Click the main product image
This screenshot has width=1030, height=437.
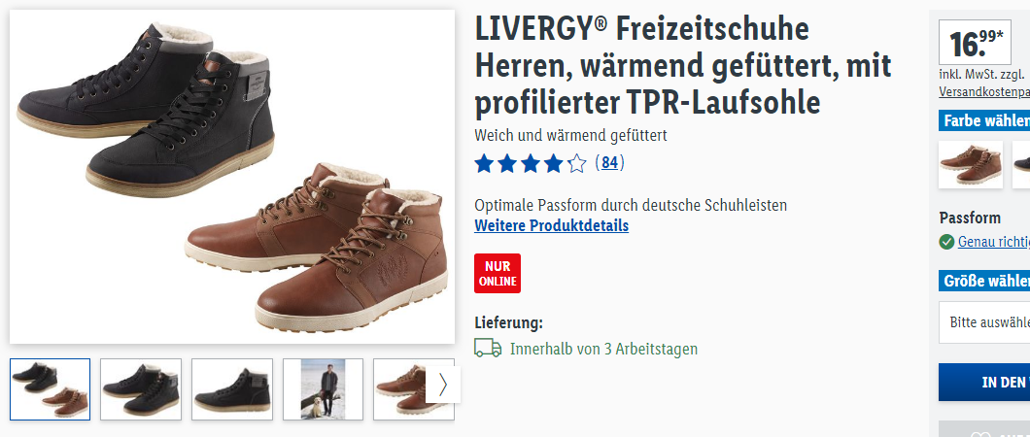point(232,177)
